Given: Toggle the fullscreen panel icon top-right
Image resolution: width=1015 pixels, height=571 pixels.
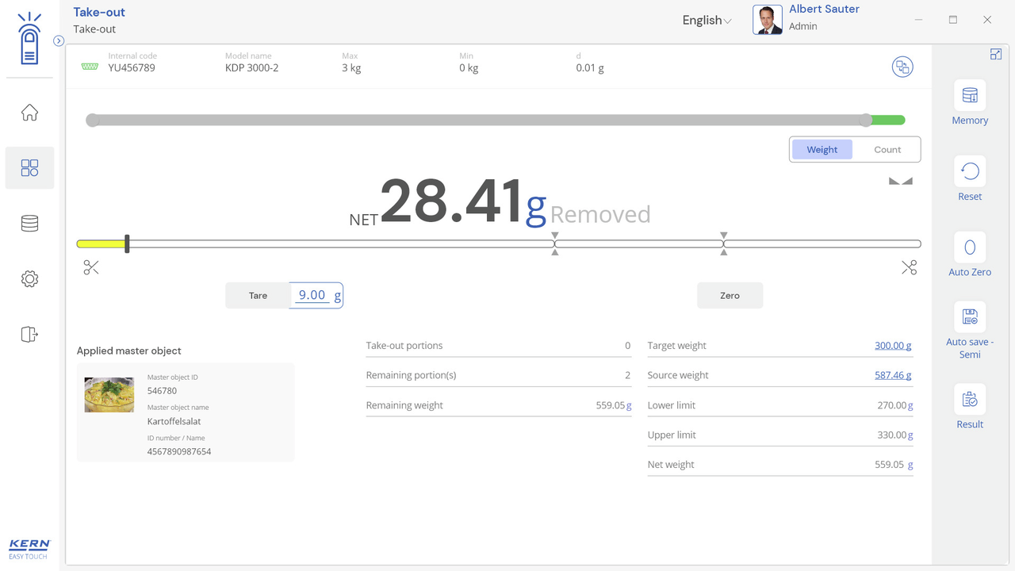Looking at the screenshot, I should (x=995, y=54).
